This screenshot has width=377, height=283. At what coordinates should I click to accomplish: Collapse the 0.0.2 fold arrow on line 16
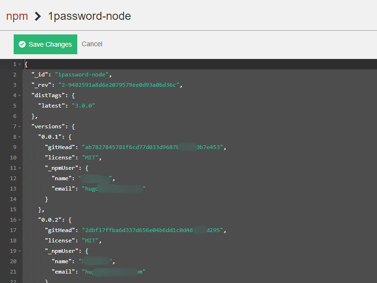20,220
